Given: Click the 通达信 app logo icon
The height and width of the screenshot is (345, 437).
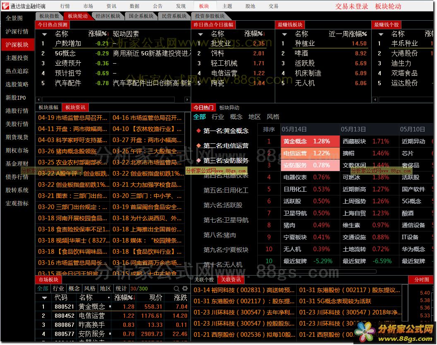Looking at the screenshot, I should point(5,6).
